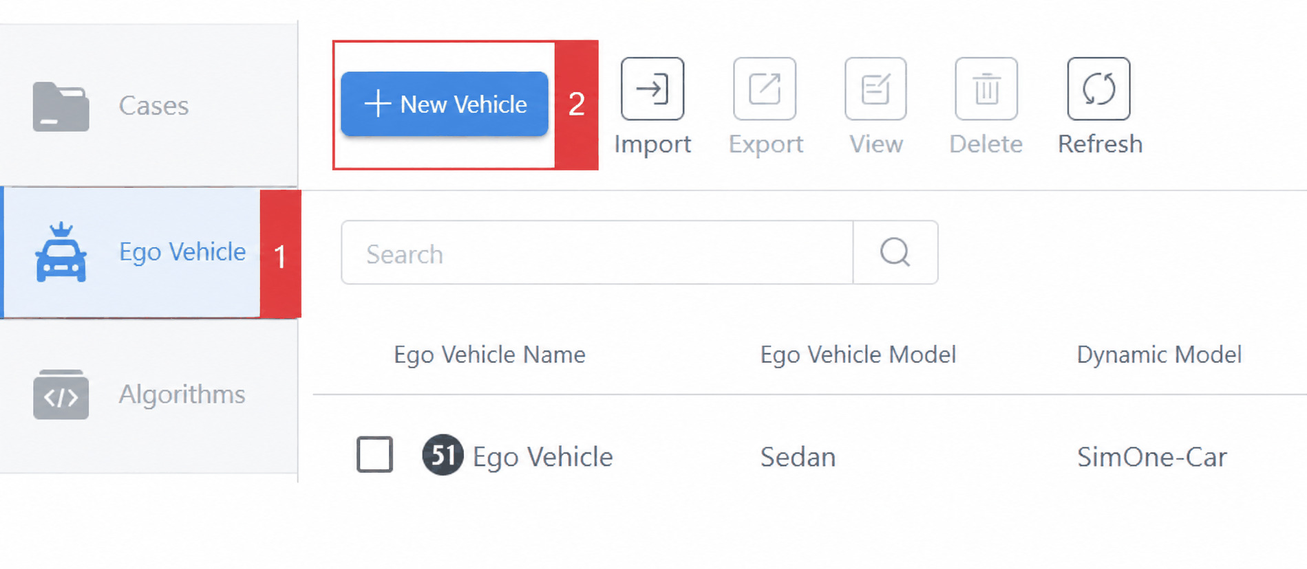Viewport: 1307px width, 569px height.
Task: Click the Cases folder icon
Action: [61, 107]
